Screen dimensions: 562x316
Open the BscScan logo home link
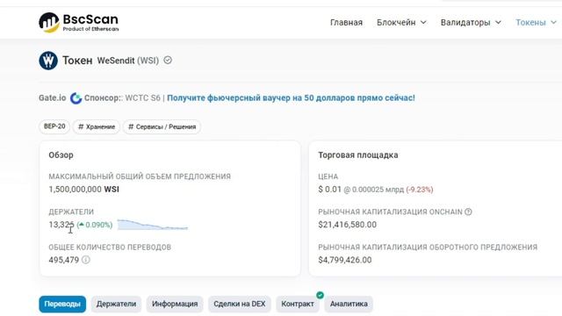click(x=78, y=22)
